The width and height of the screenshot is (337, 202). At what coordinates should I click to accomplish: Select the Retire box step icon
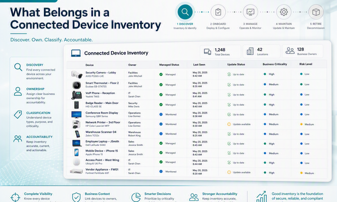point(316,12)
